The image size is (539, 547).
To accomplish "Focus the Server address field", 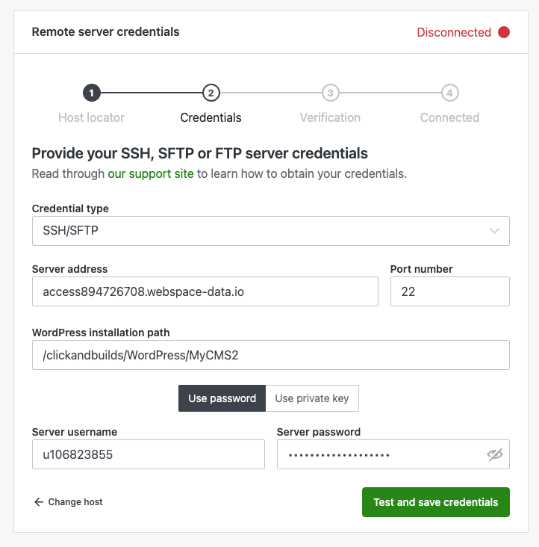I will coord(205,291).
